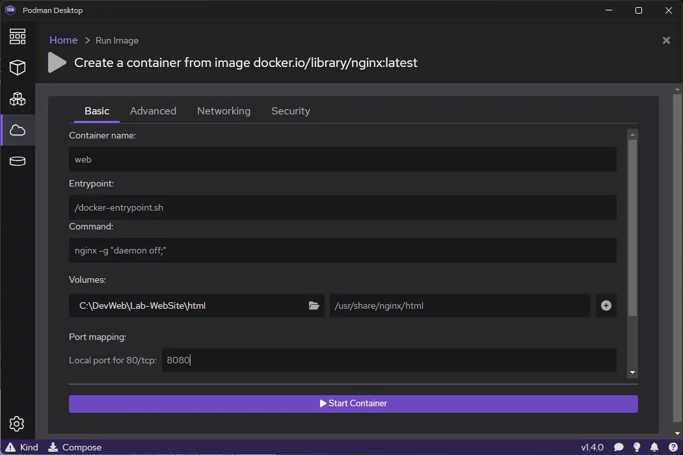
Task: Click the v1.4.0 version label
Action: (x=592, y=447)
